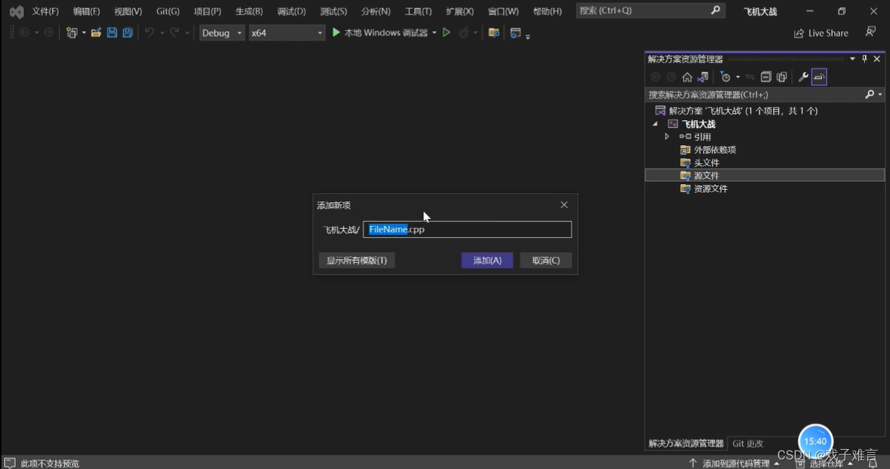Select the 源文件 folder
The width and height of the screenshot is (890, 469).
click(x=765, y=175)
